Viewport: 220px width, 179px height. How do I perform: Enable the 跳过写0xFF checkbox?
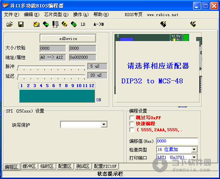(132, 118)
